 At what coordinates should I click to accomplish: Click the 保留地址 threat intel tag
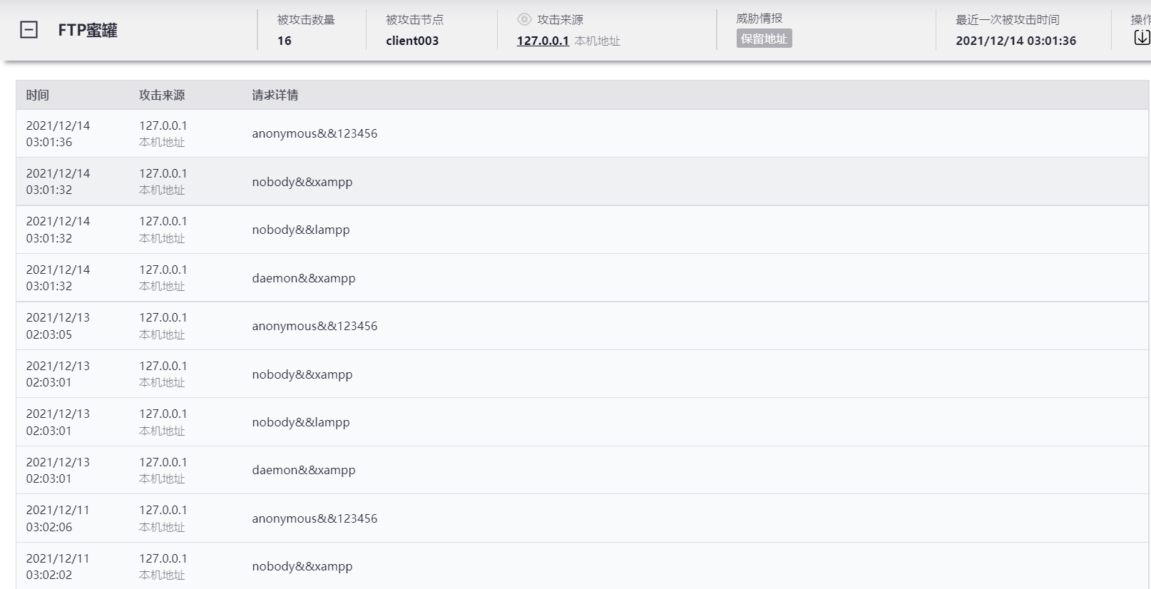point(764,39)
